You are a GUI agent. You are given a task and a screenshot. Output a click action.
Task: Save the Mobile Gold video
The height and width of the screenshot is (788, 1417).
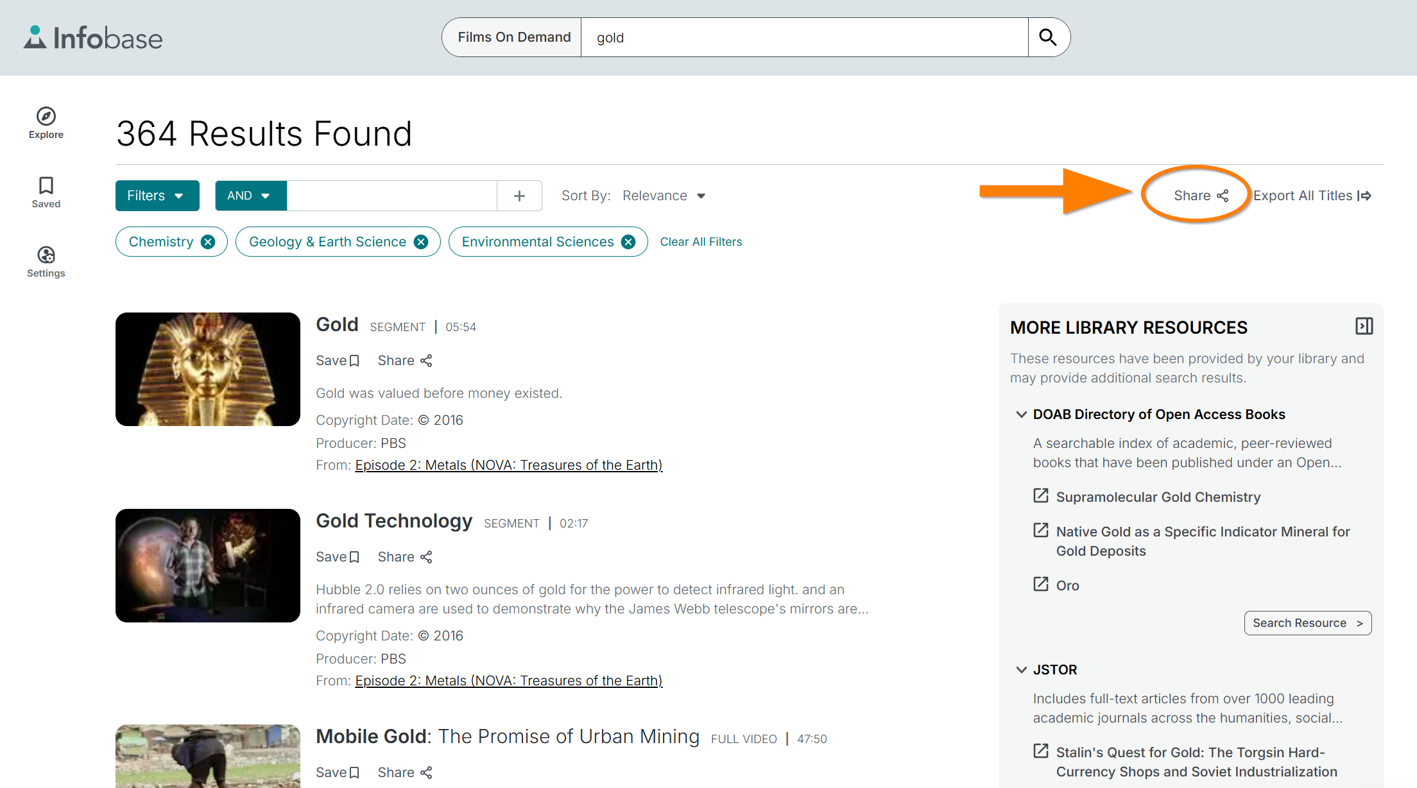pos(338,773)
